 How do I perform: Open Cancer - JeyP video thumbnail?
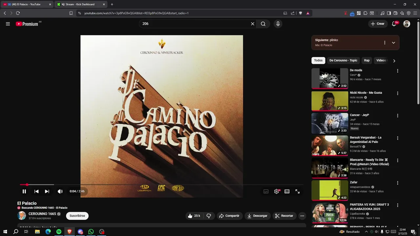330,123
